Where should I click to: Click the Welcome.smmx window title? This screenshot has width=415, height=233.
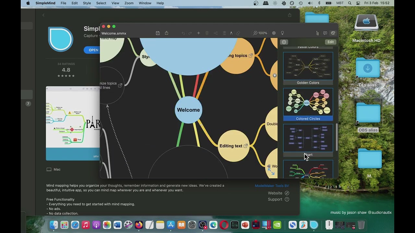(x=114, y=33)
